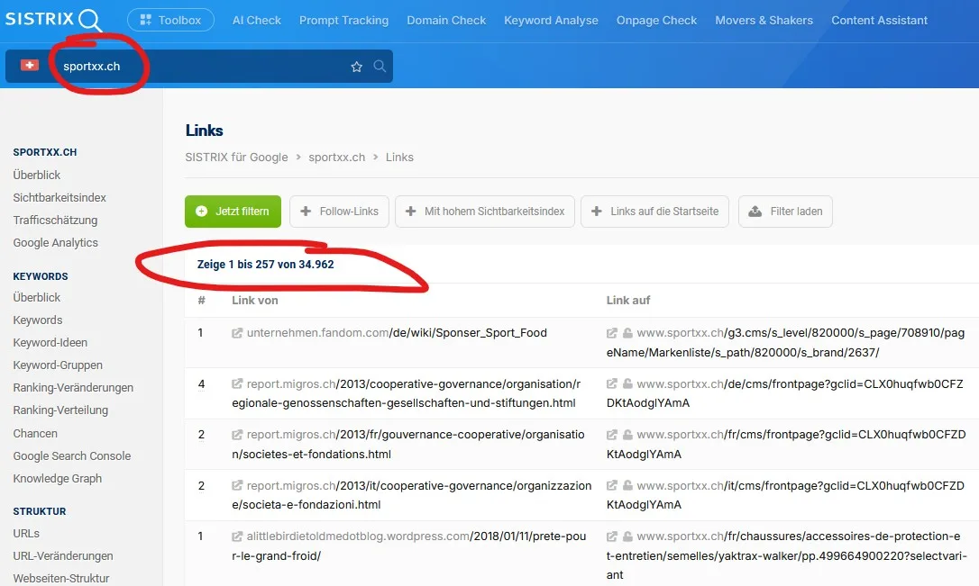Click the lock icon beside first sportxx.ch target
This screenshot has width=979, height=586.
coord(627,333)
